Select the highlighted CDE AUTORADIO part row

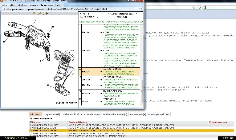point(109,72)
